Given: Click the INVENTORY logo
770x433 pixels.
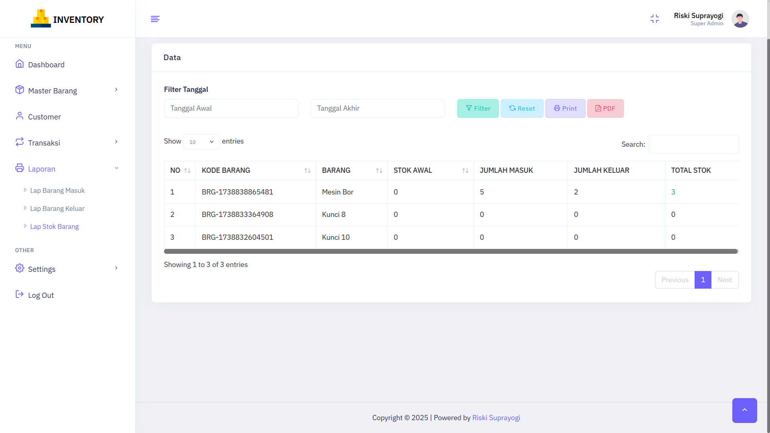Looking at the screenshot, I should click(67, 19).
